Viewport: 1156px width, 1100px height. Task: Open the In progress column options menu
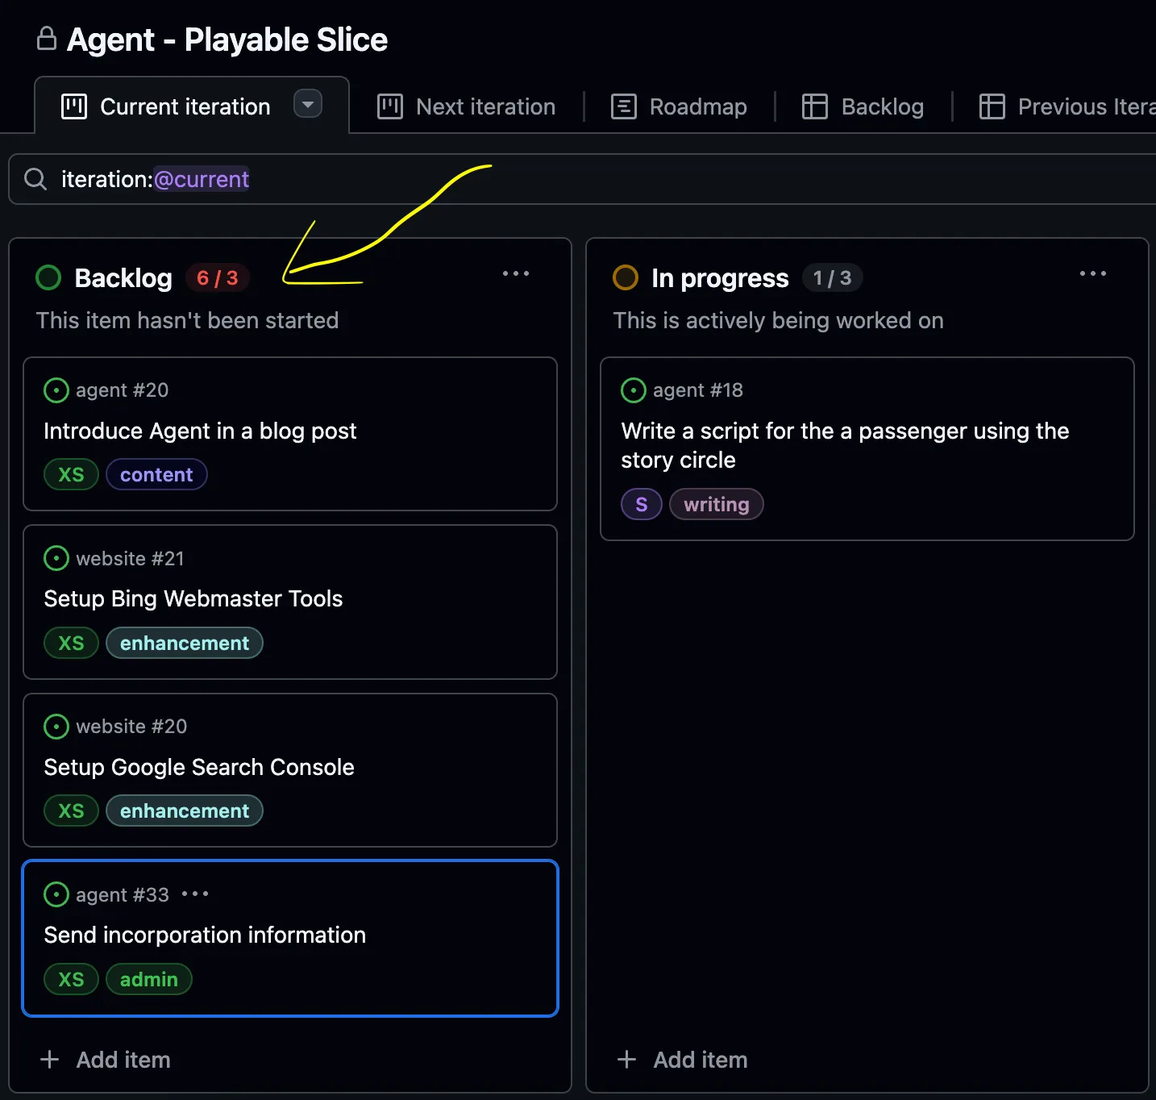pos(1092,274)
